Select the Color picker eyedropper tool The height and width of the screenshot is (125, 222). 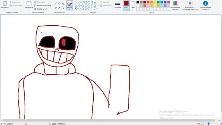point(59,8)
